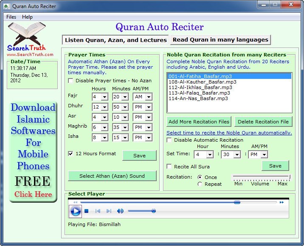Open the Maghrib hours dropdown
The image size is (304, 246).
[104, 127]
